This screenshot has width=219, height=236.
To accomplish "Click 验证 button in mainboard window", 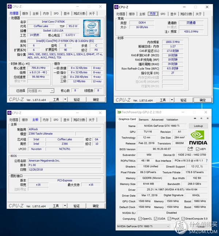I will pyautogui.click(x=77, y=206).
